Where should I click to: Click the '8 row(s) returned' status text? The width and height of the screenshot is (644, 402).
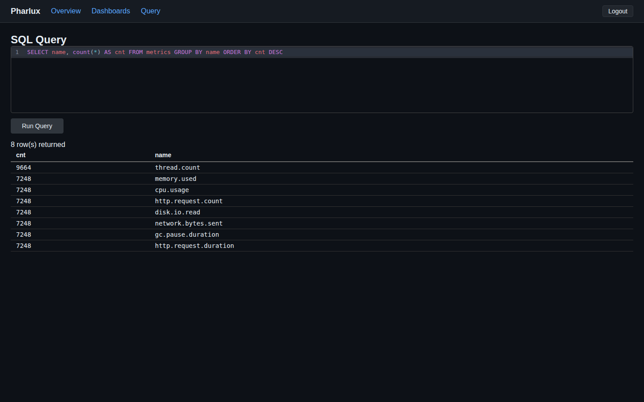tap(38, 145)
